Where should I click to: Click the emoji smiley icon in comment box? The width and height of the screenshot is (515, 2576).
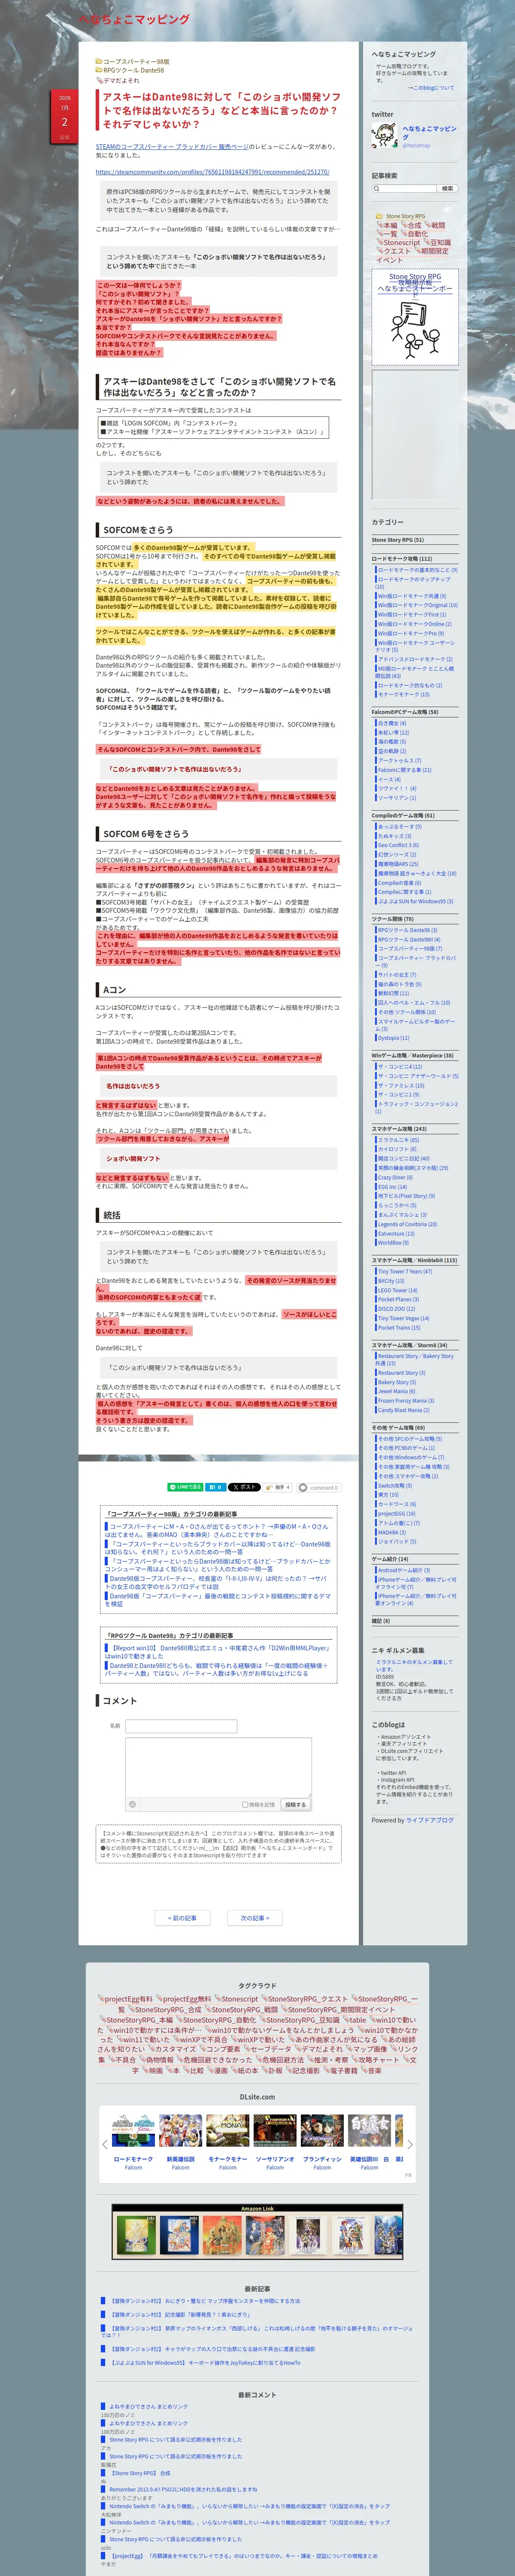132,1804
